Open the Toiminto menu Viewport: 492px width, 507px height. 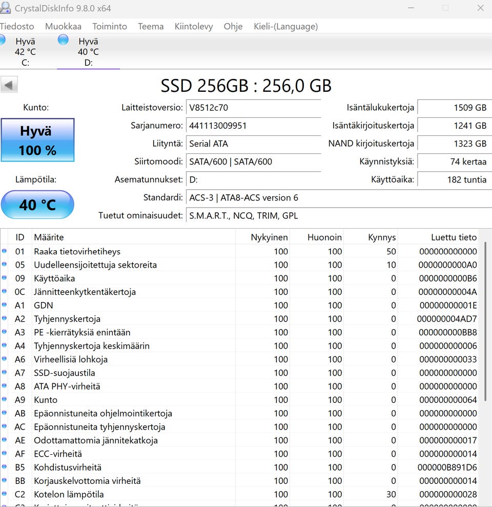110,26
